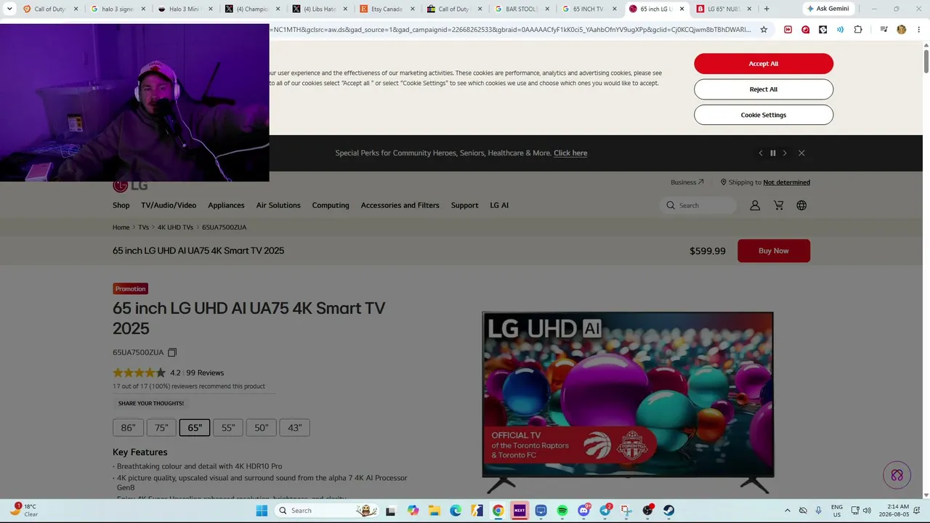Open File Explorer from the taskbar

pos(434,511)
